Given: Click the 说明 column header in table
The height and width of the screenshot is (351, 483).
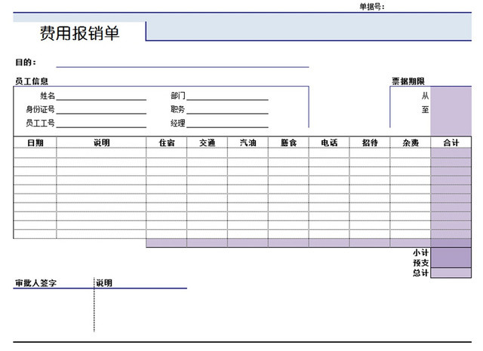Looking at the screenshot, I should 101,142.
